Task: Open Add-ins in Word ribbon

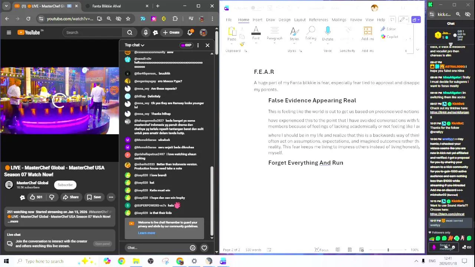Action: (368, 34)
